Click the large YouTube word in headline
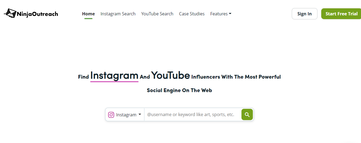Image resolution: width=361 pixels, height=143 pixels. pyautogui.click(x=170, y=75)
